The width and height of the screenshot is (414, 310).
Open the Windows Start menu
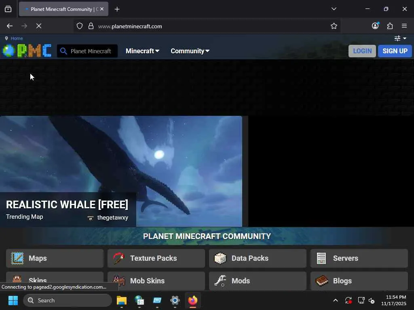point(13,300)
